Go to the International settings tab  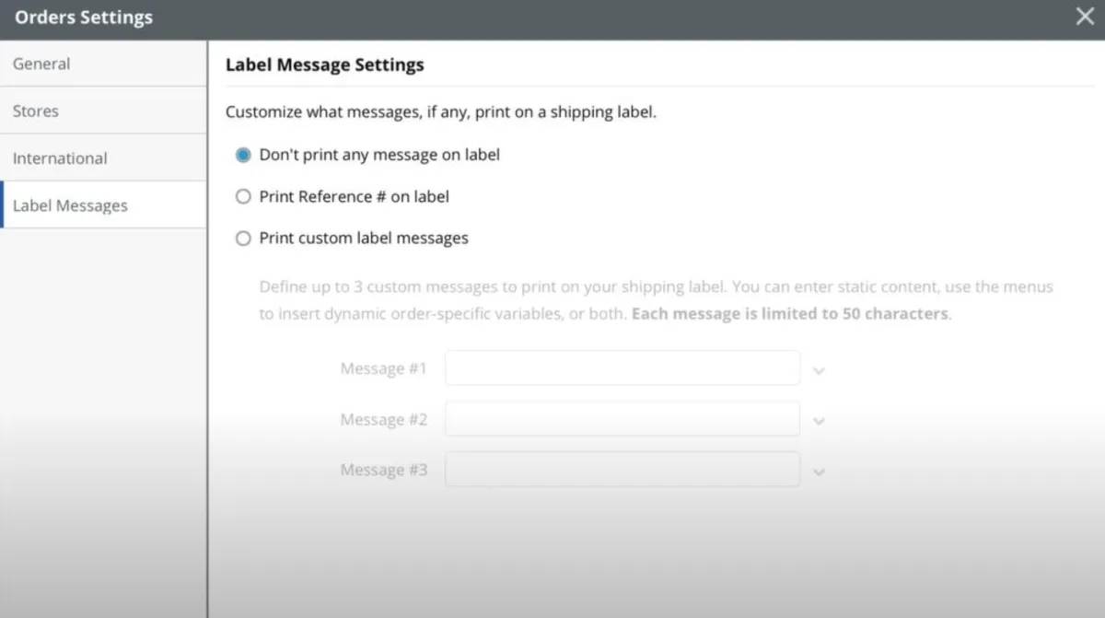pos(60,158)
